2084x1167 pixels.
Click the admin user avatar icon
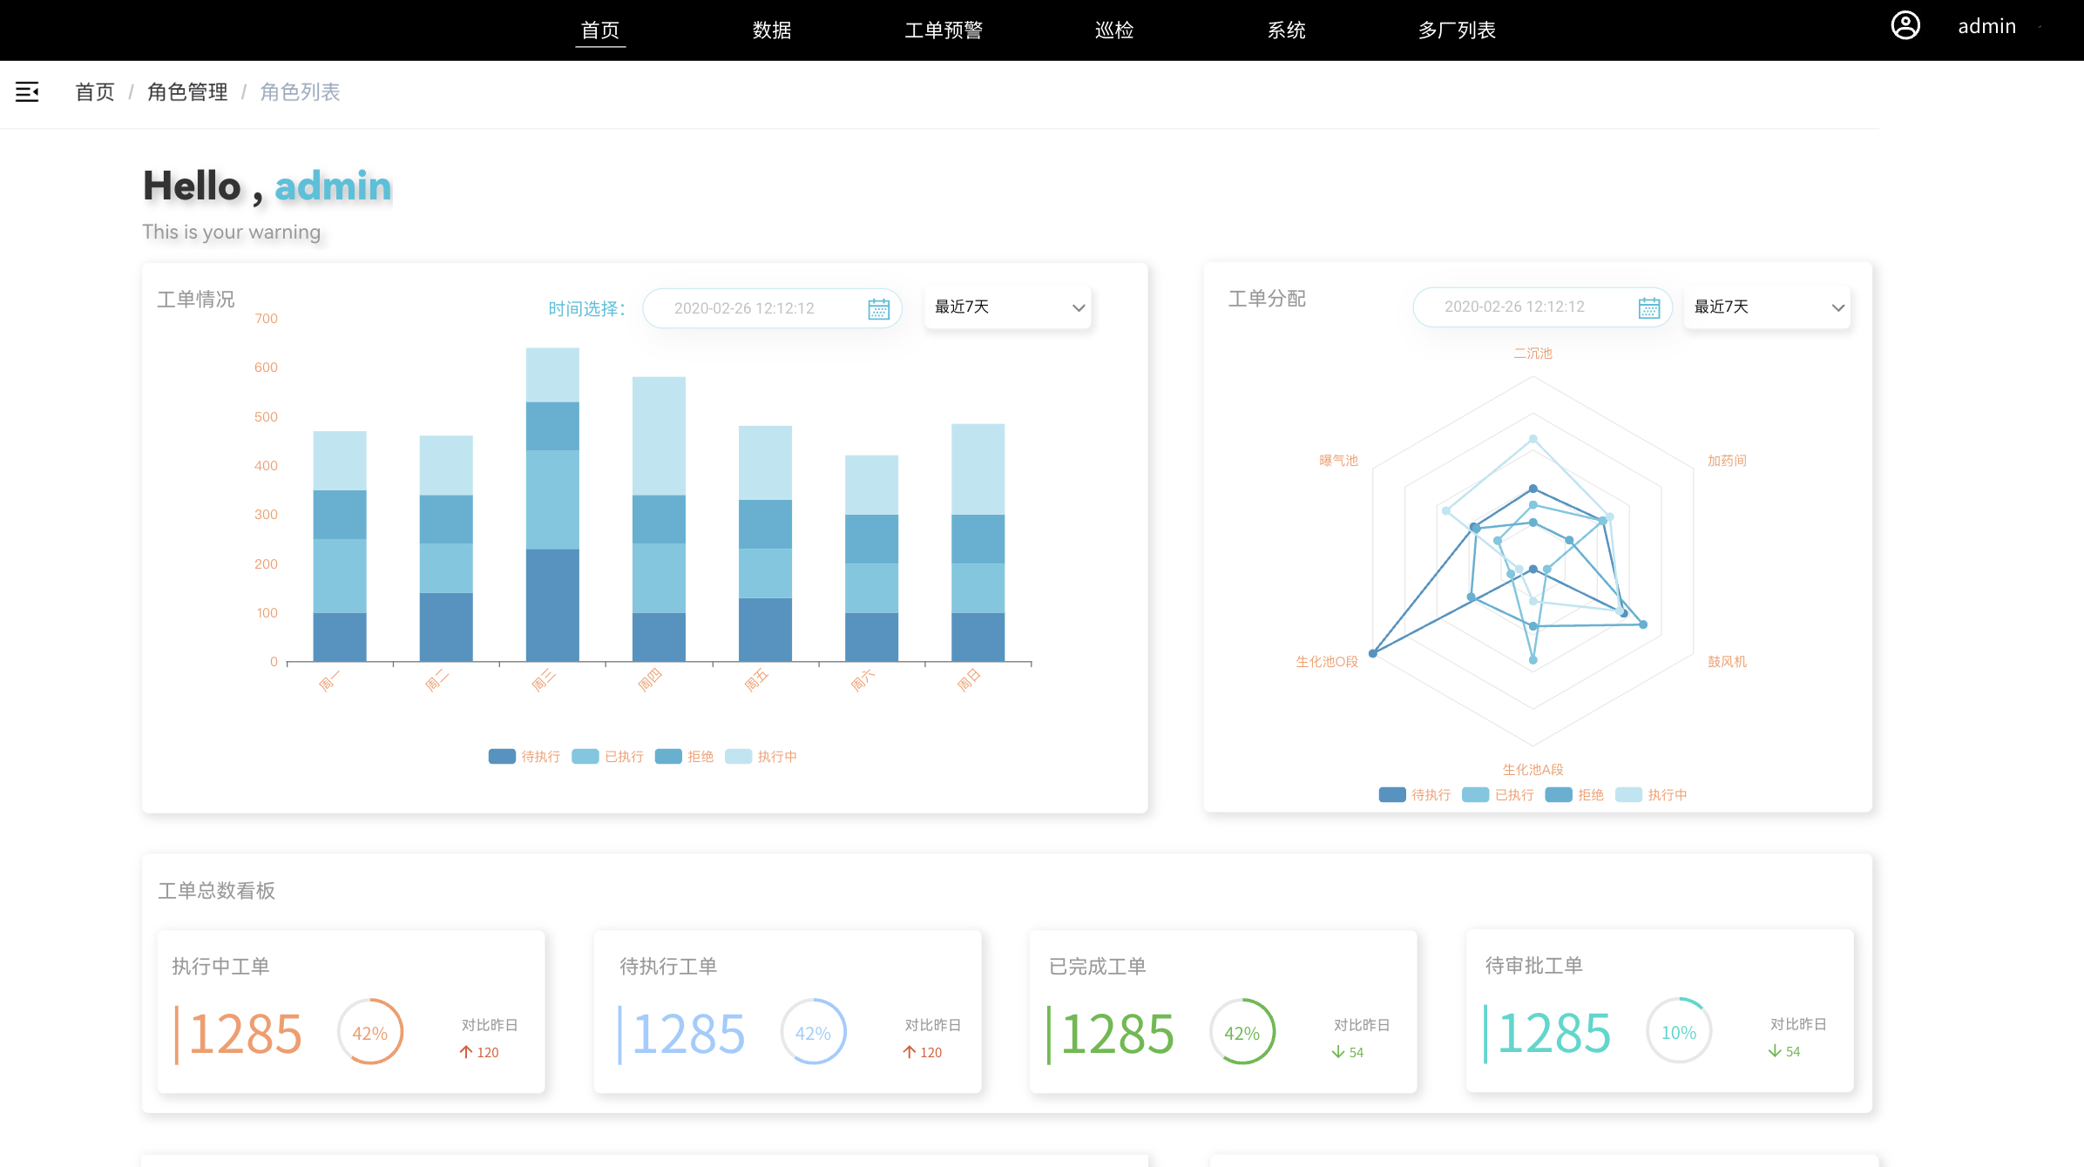1905,26
